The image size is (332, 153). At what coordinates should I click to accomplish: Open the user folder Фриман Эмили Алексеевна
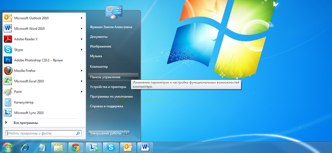click(111, 27)
